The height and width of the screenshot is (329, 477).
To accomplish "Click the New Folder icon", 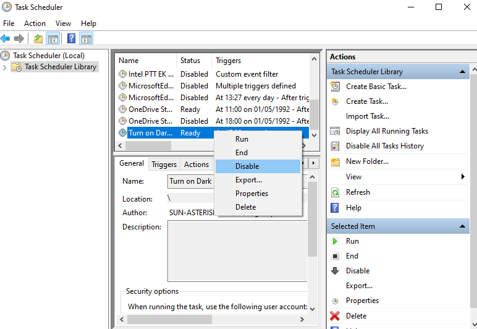I will (x=336, y=161).
